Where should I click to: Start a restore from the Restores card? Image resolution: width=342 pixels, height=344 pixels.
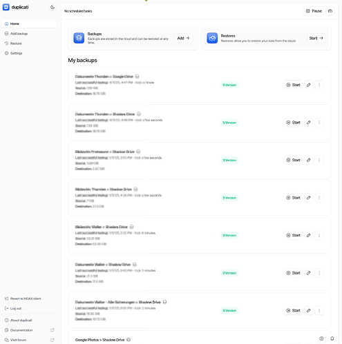(x=316, y=38)
